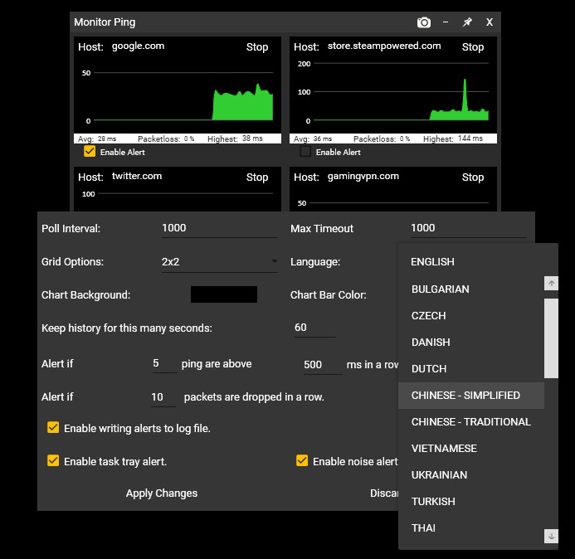Toggle writing alerts to log file
The image size is (575, 559).
point(53,428)
